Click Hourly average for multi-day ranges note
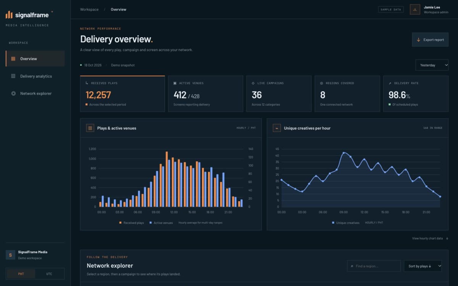 [200, 223]
